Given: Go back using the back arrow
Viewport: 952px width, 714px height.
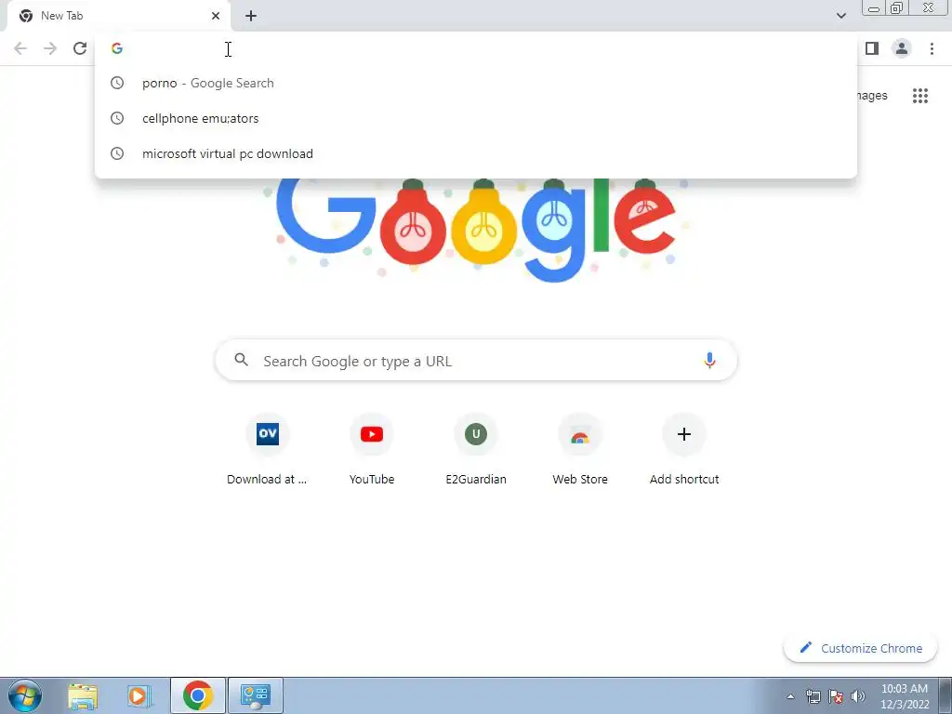Looking at the screenshot, I should (x=20, y=48).
